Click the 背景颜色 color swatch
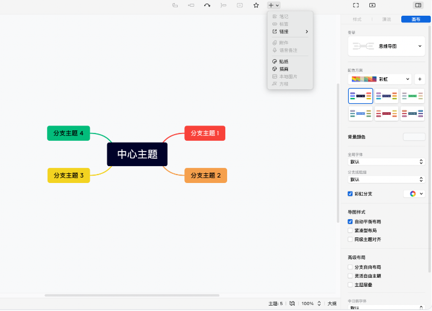 tap(414, 137)
